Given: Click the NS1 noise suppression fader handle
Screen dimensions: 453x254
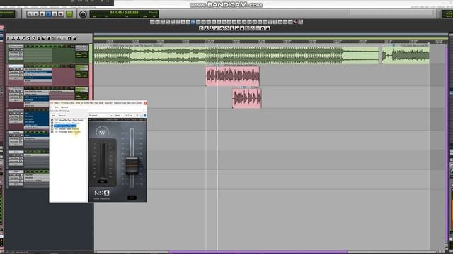Looking at the screenshot, I should point(132,166).
